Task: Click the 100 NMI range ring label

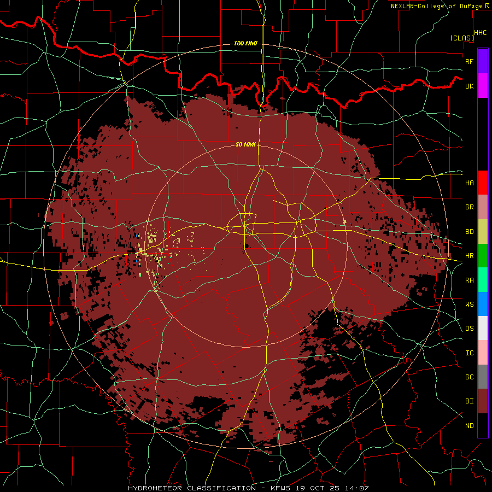Action: click(245, 43)
